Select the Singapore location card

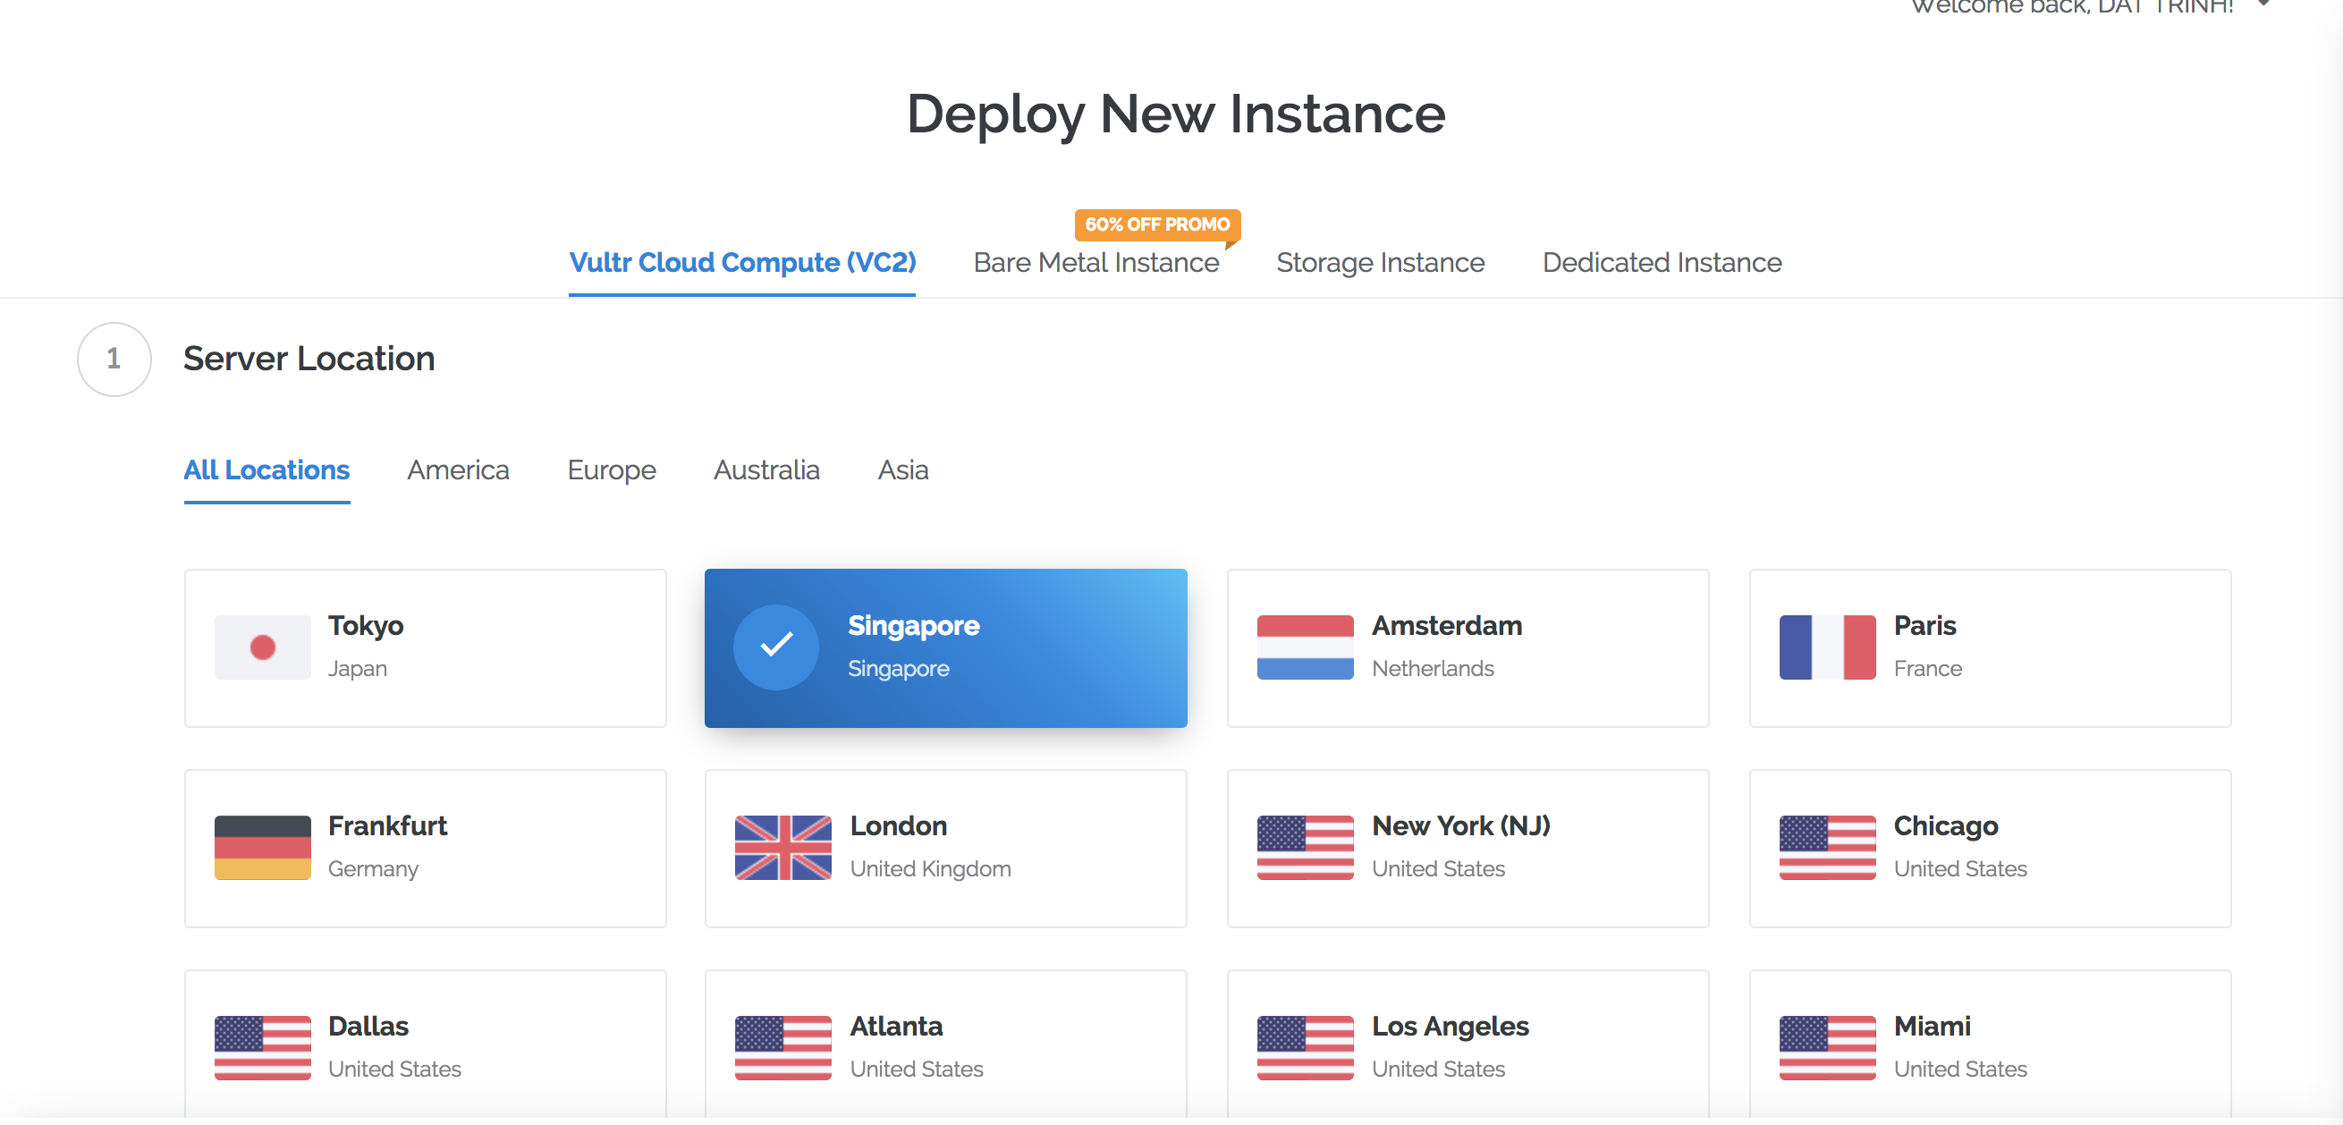click(x=945, y=647)
